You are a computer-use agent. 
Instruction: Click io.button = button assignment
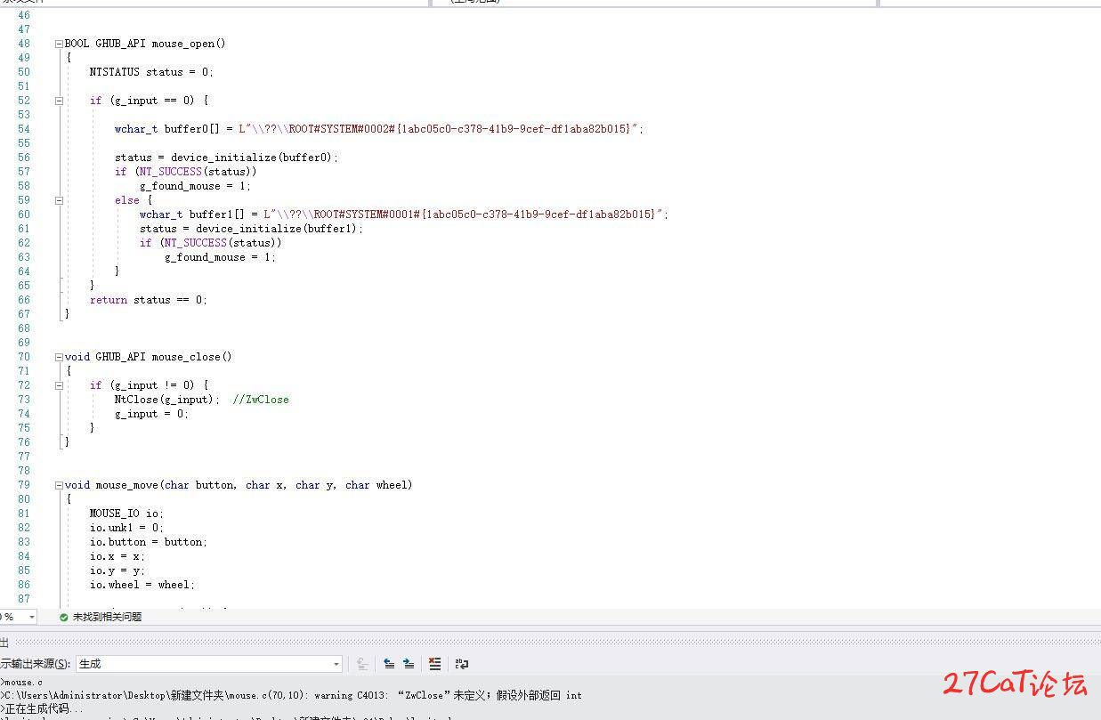(148, 542)
